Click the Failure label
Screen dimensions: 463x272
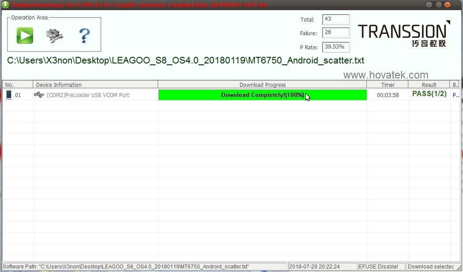308,34
